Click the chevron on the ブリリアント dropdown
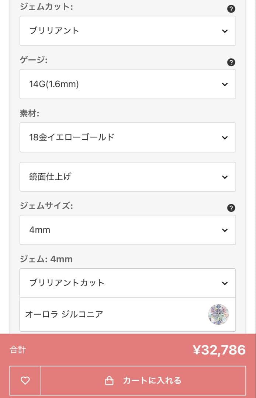This screenshot has height=398, width=256. tap(225, 31)
